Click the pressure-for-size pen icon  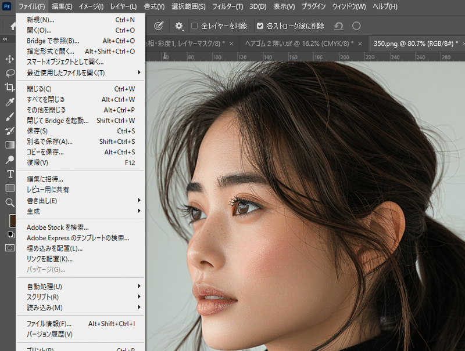(159, 26)
